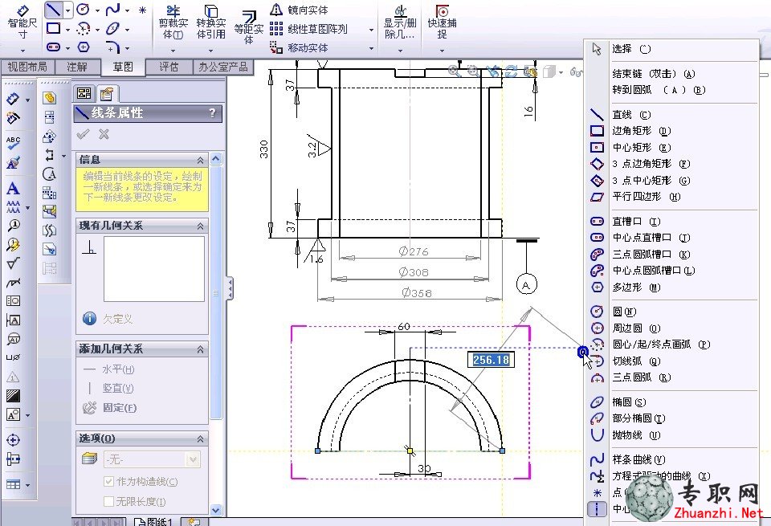The image size is (771, 526).
Task: Open the line style -无- combo box
Action: tap(152, 459)
